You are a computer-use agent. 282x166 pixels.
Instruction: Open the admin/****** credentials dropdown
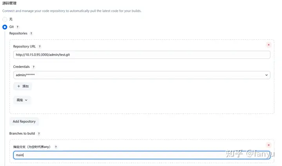141,75
